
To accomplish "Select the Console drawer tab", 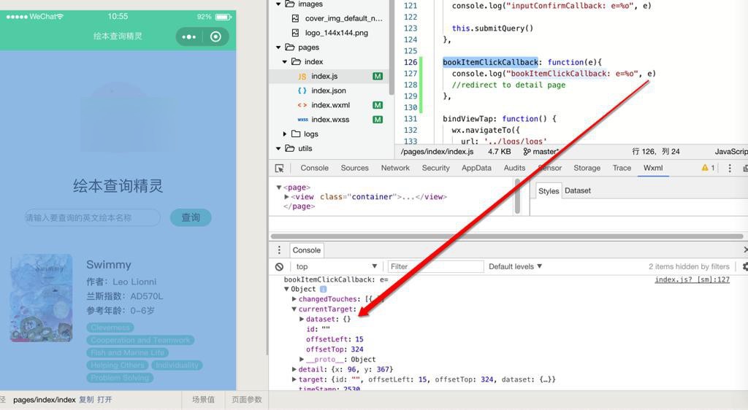I will point(306,250).
